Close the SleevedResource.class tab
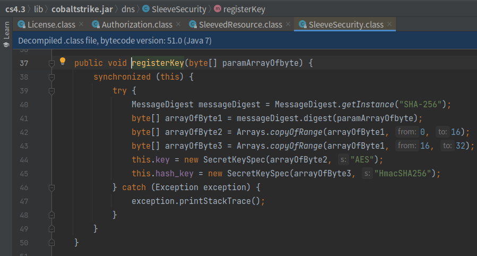Screen dimensions: 477x256 tap(288, 24)
